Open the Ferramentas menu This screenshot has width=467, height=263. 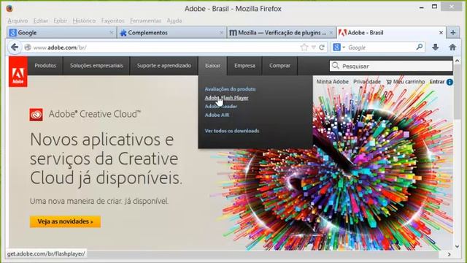coord(145,20)
